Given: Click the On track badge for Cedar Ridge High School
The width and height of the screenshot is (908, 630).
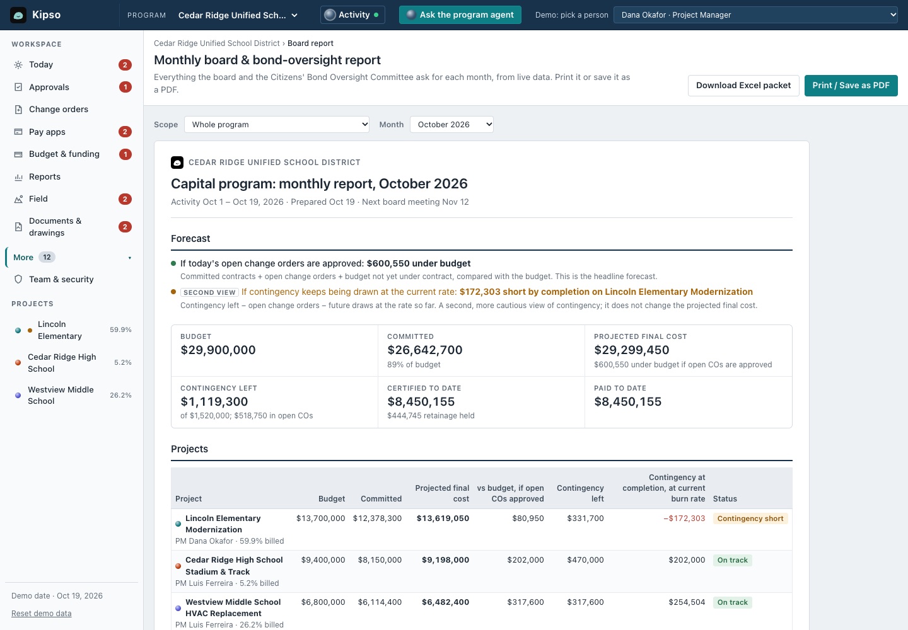Looking at the screenshot, I should click(x=733, y=560).
